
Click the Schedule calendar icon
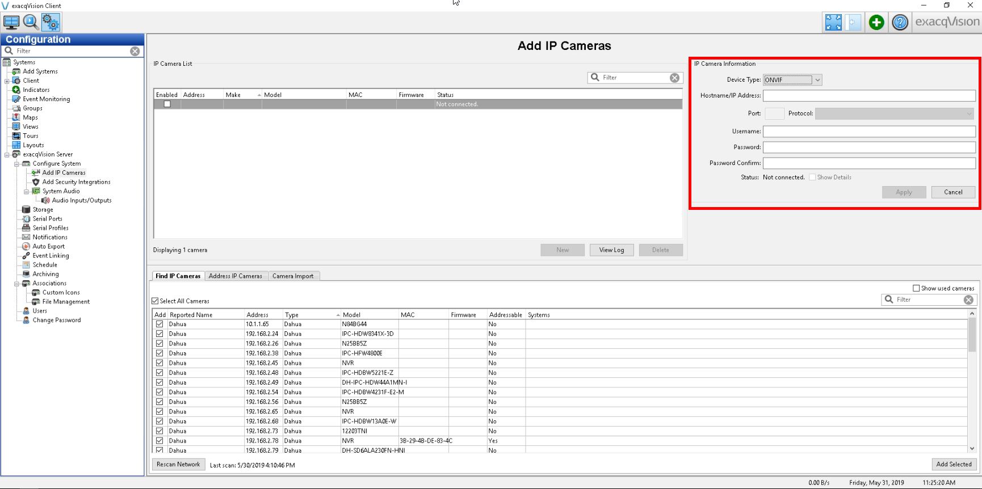point(26,265)
